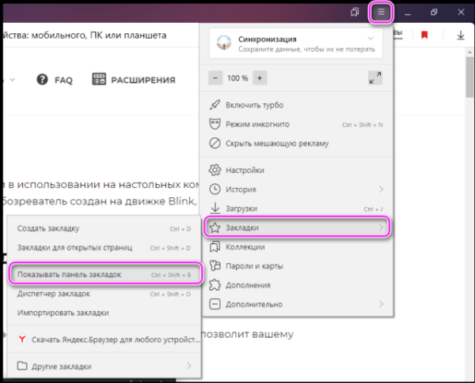The width and height of the screenshot is (475, 383).
Task: Increase zoom with plus button
Action: [x=260, y=78]
